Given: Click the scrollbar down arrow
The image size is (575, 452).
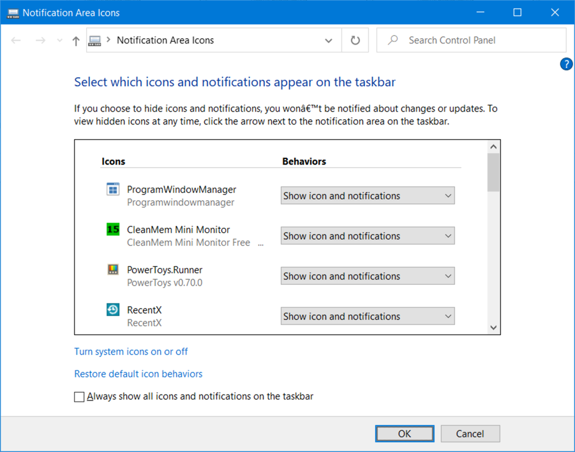Looking at the screenshot, I should 493,326.
